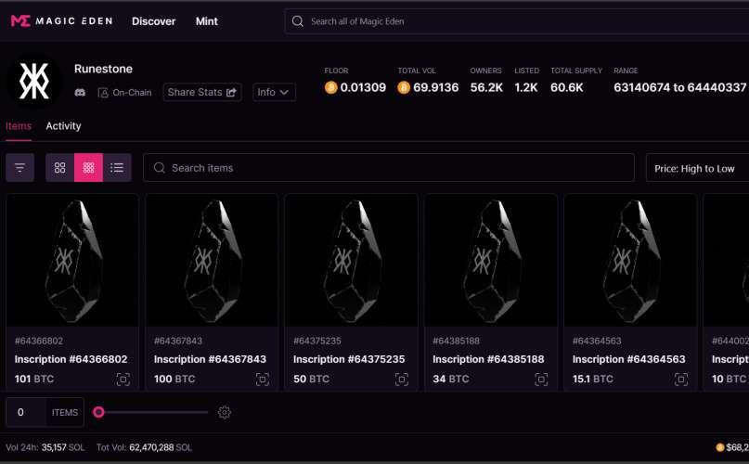Click the quick-view icon on the 100 BTC item
Image resolution: width=749 pixels, height=464 pixels.
point(263,380)
